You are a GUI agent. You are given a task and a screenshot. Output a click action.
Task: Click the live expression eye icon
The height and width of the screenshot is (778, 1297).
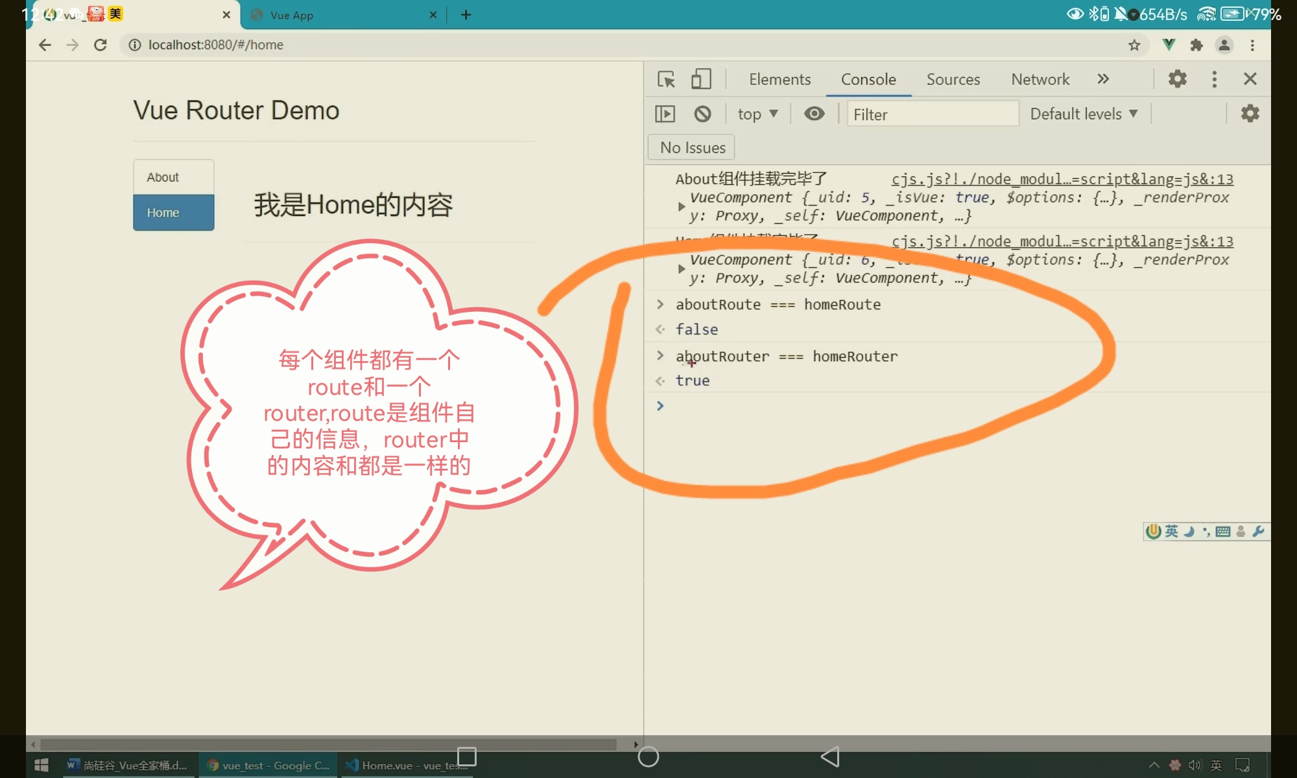click(814, 114)
